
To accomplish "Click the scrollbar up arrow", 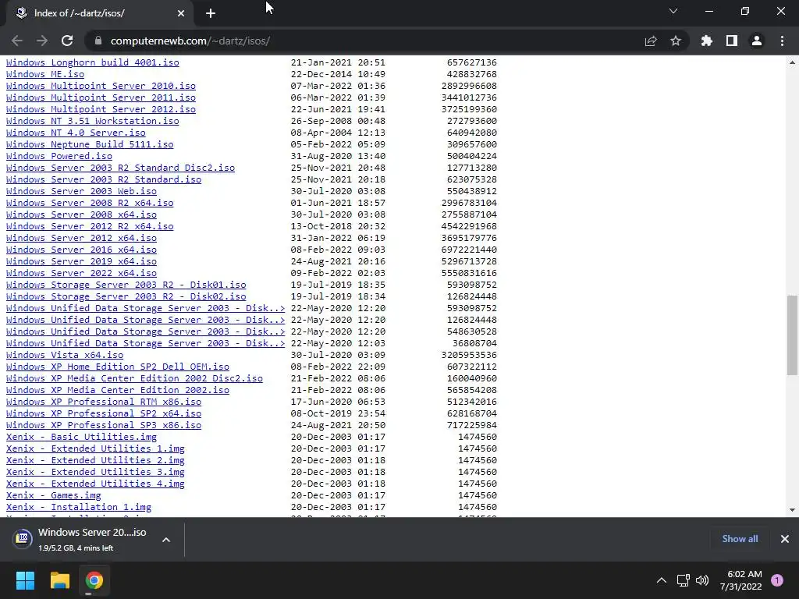I will point(792,62).
